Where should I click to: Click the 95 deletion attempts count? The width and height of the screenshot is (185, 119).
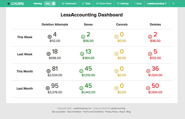point(55,86)
